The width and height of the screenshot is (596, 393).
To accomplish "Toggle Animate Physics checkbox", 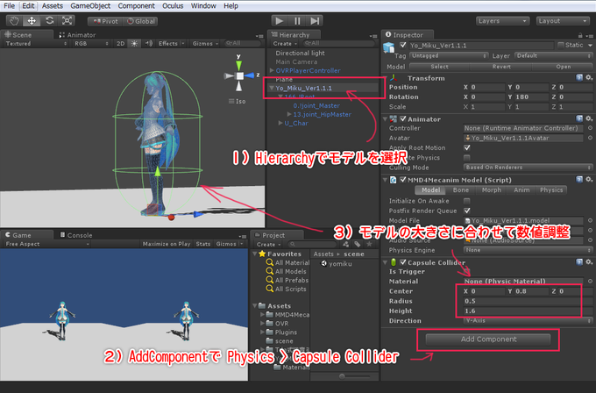I will 467,158.
